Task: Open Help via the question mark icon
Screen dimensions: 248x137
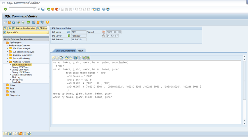Action: [104, 9]
